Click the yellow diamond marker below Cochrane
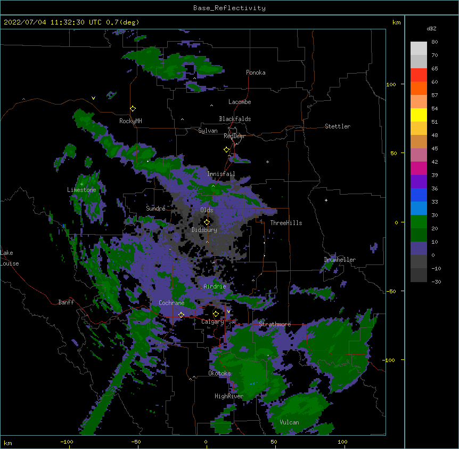 tap(181, 315)
